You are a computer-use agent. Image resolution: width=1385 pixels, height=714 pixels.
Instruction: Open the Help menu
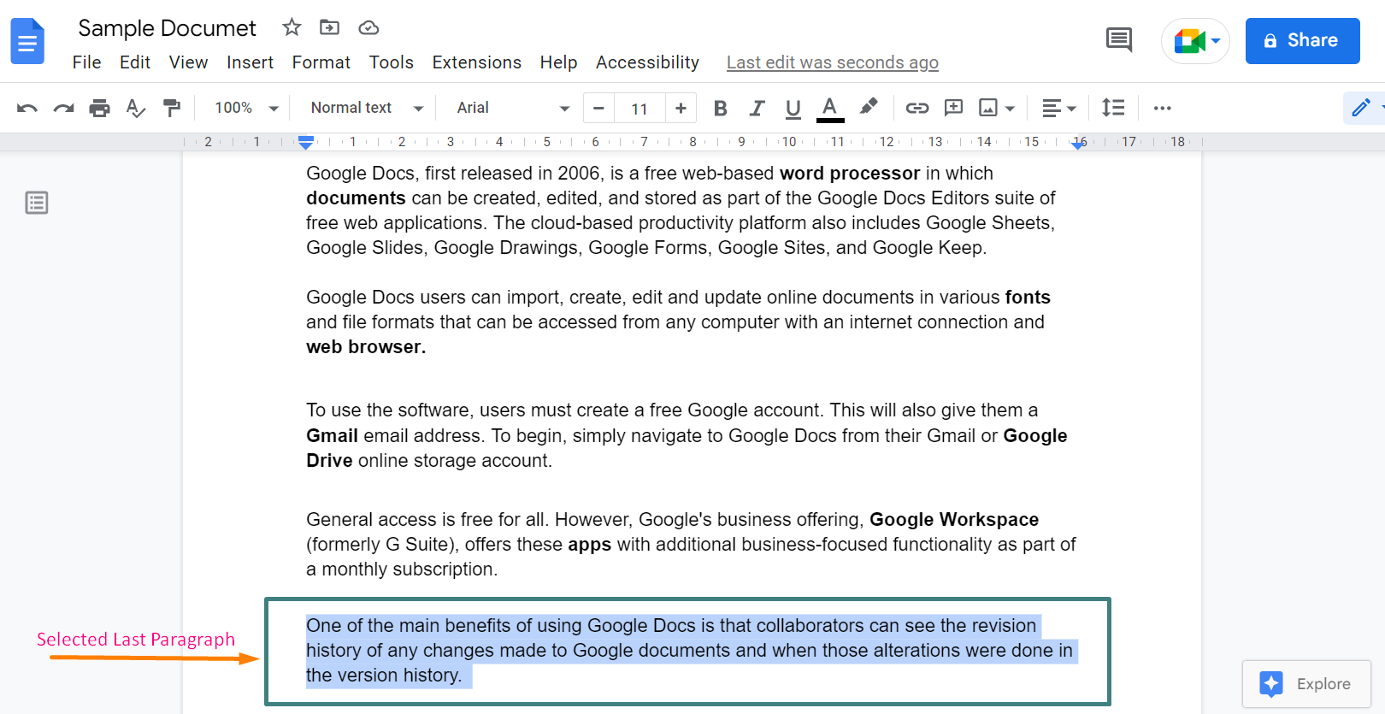(x=558, y=62)
